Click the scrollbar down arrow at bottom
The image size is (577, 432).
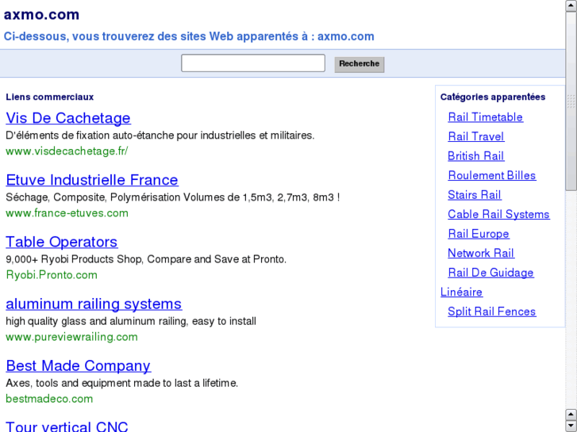point(571,426)
